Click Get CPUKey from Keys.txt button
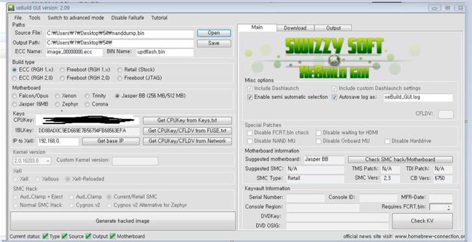This screenshot has height=242, width=472. tap(187, 120)
